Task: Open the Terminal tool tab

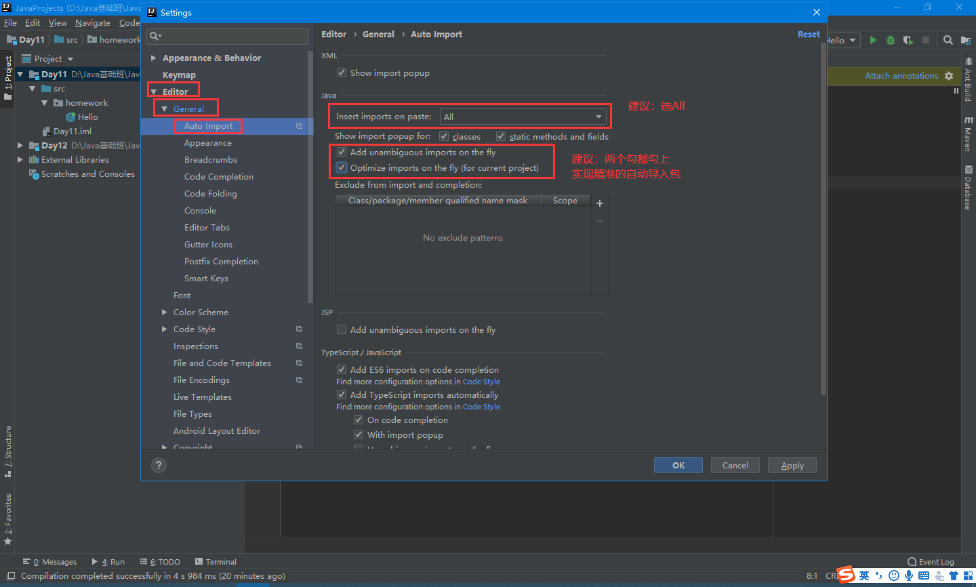Action: 216,562
